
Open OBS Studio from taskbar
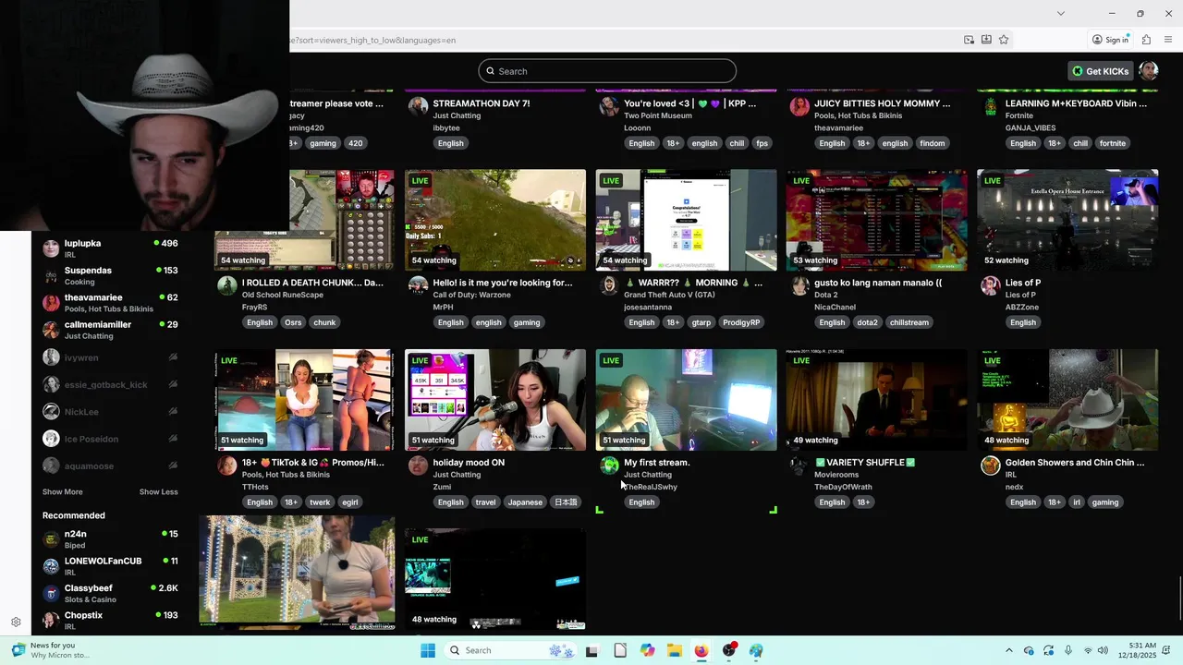[x=729, y=650]
